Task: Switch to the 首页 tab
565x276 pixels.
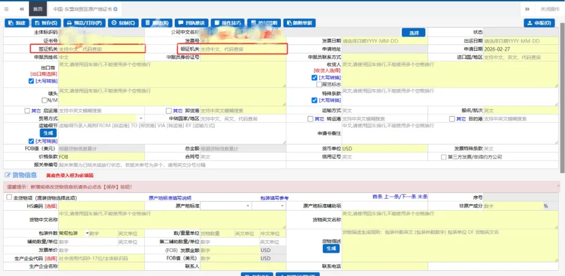Action: [x=38, y=9]
